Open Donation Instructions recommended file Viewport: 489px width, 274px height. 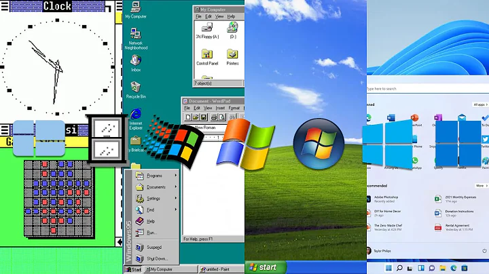coord(454,213)
